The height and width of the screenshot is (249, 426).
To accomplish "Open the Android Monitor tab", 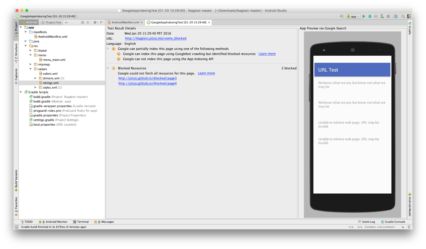I will (x=53, y=222).
